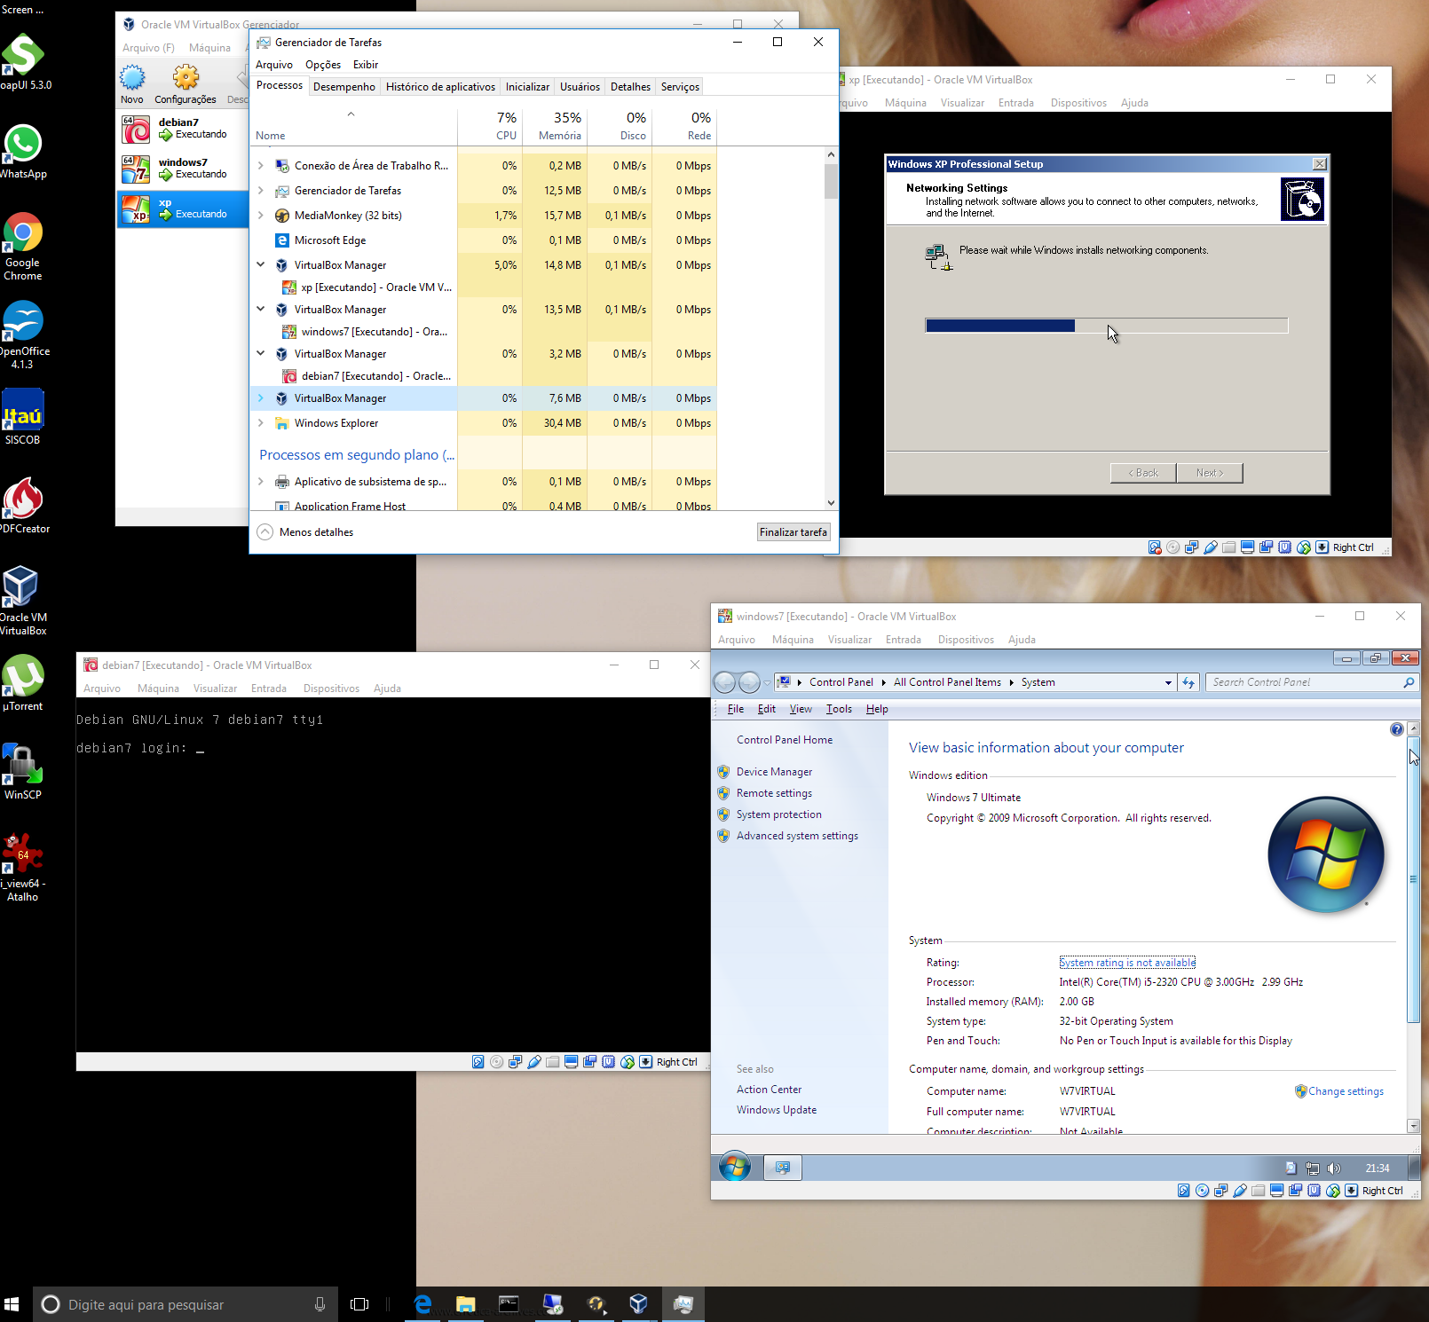Image resolution: width=1429 pixels, height=1322 pixels.
Task: Open the Serviços tab in Task Manager
Action: 681,87
